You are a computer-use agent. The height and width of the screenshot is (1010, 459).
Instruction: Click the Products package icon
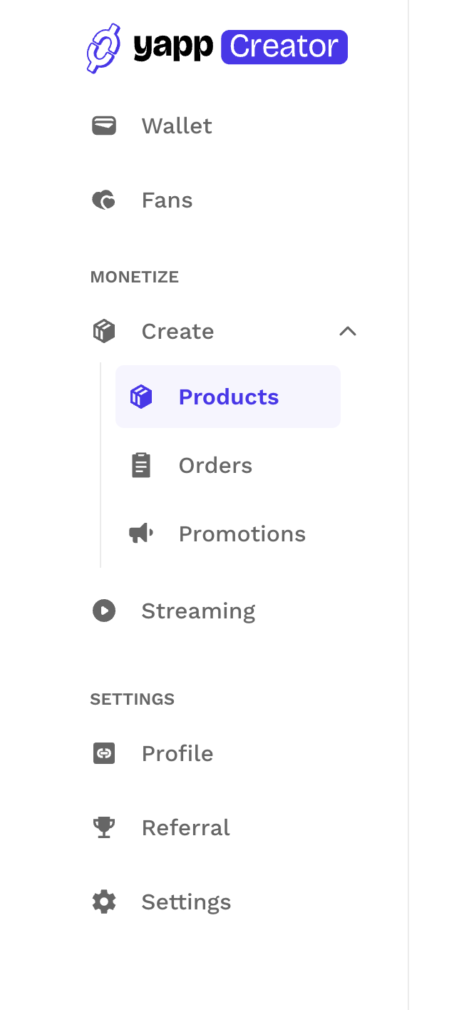coord(141,397)
